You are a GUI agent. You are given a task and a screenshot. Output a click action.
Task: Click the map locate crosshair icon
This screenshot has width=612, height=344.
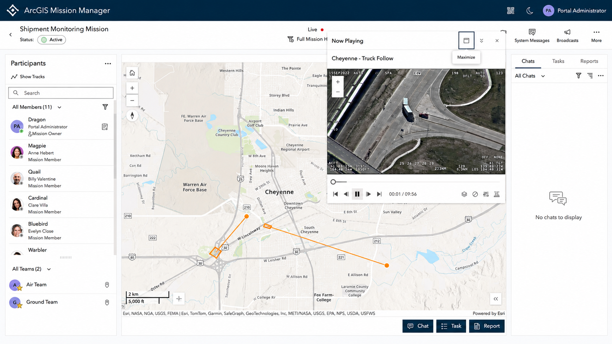tap(179, 299)
